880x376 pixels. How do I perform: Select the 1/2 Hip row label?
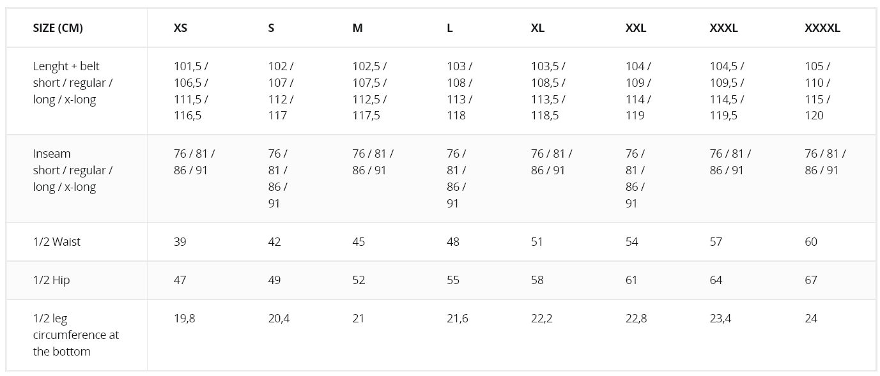(x=52, y=280)
